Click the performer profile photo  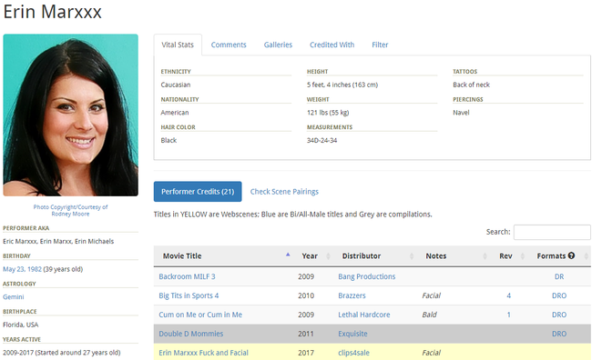71,115
